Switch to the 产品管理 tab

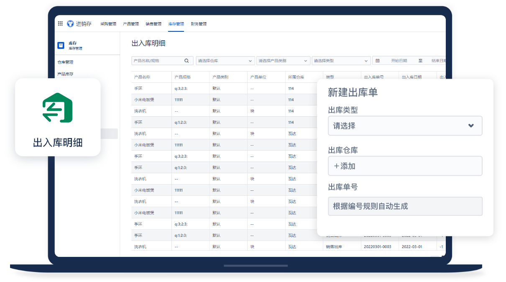click(131, 24)
